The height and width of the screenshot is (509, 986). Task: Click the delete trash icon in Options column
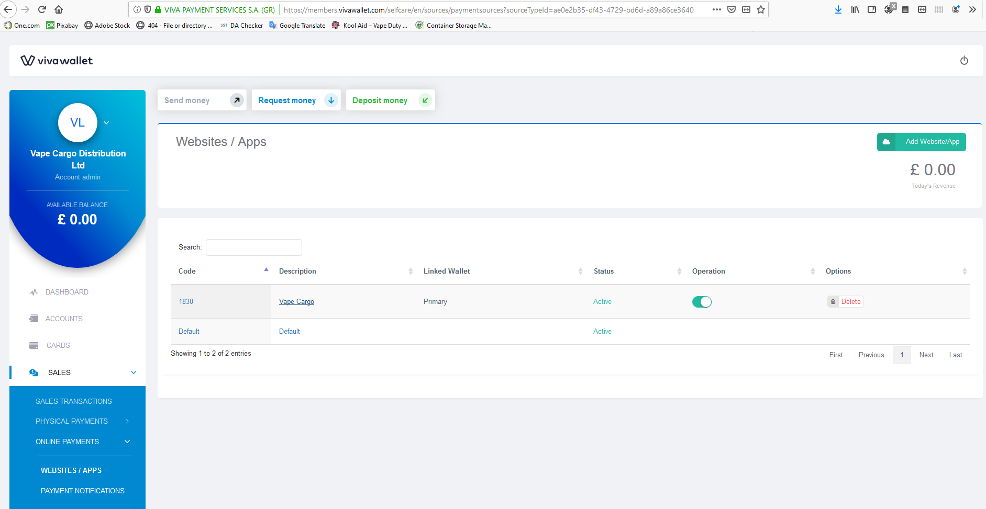[x=833, y=301]
